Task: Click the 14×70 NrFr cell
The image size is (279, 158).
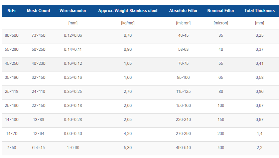Action: coord(12,134)
